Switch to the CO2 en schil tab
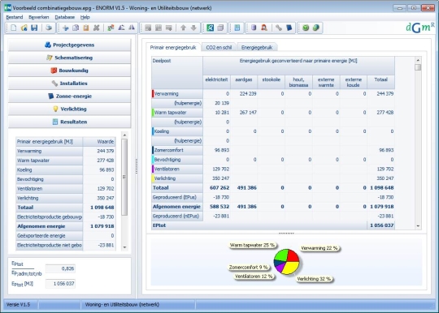Viewport: 439px width, 313px height. (219, 48)
